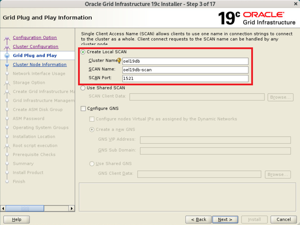Click the Operating System Groups step
The height and width of the screenshot is (225, 300).
point(40,127)
